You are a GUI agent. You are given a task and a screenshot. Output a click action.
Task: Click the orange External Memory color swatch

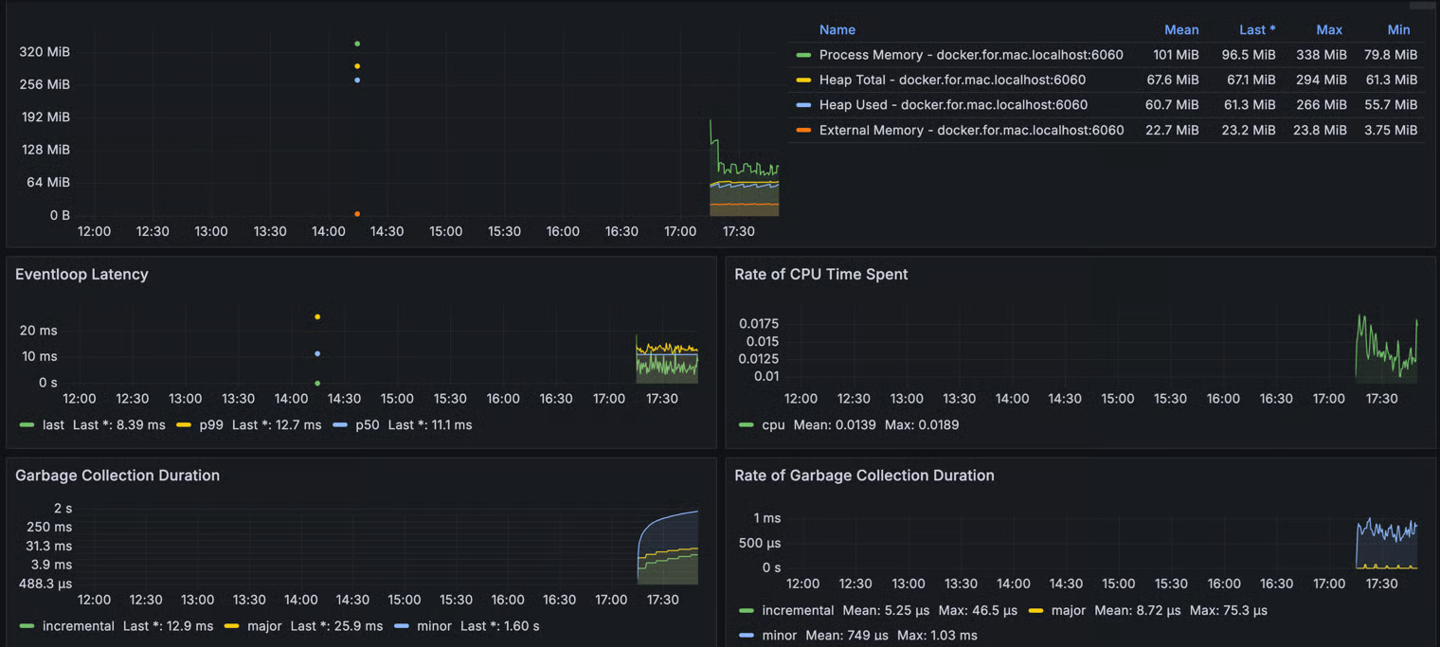click(803, 131)
